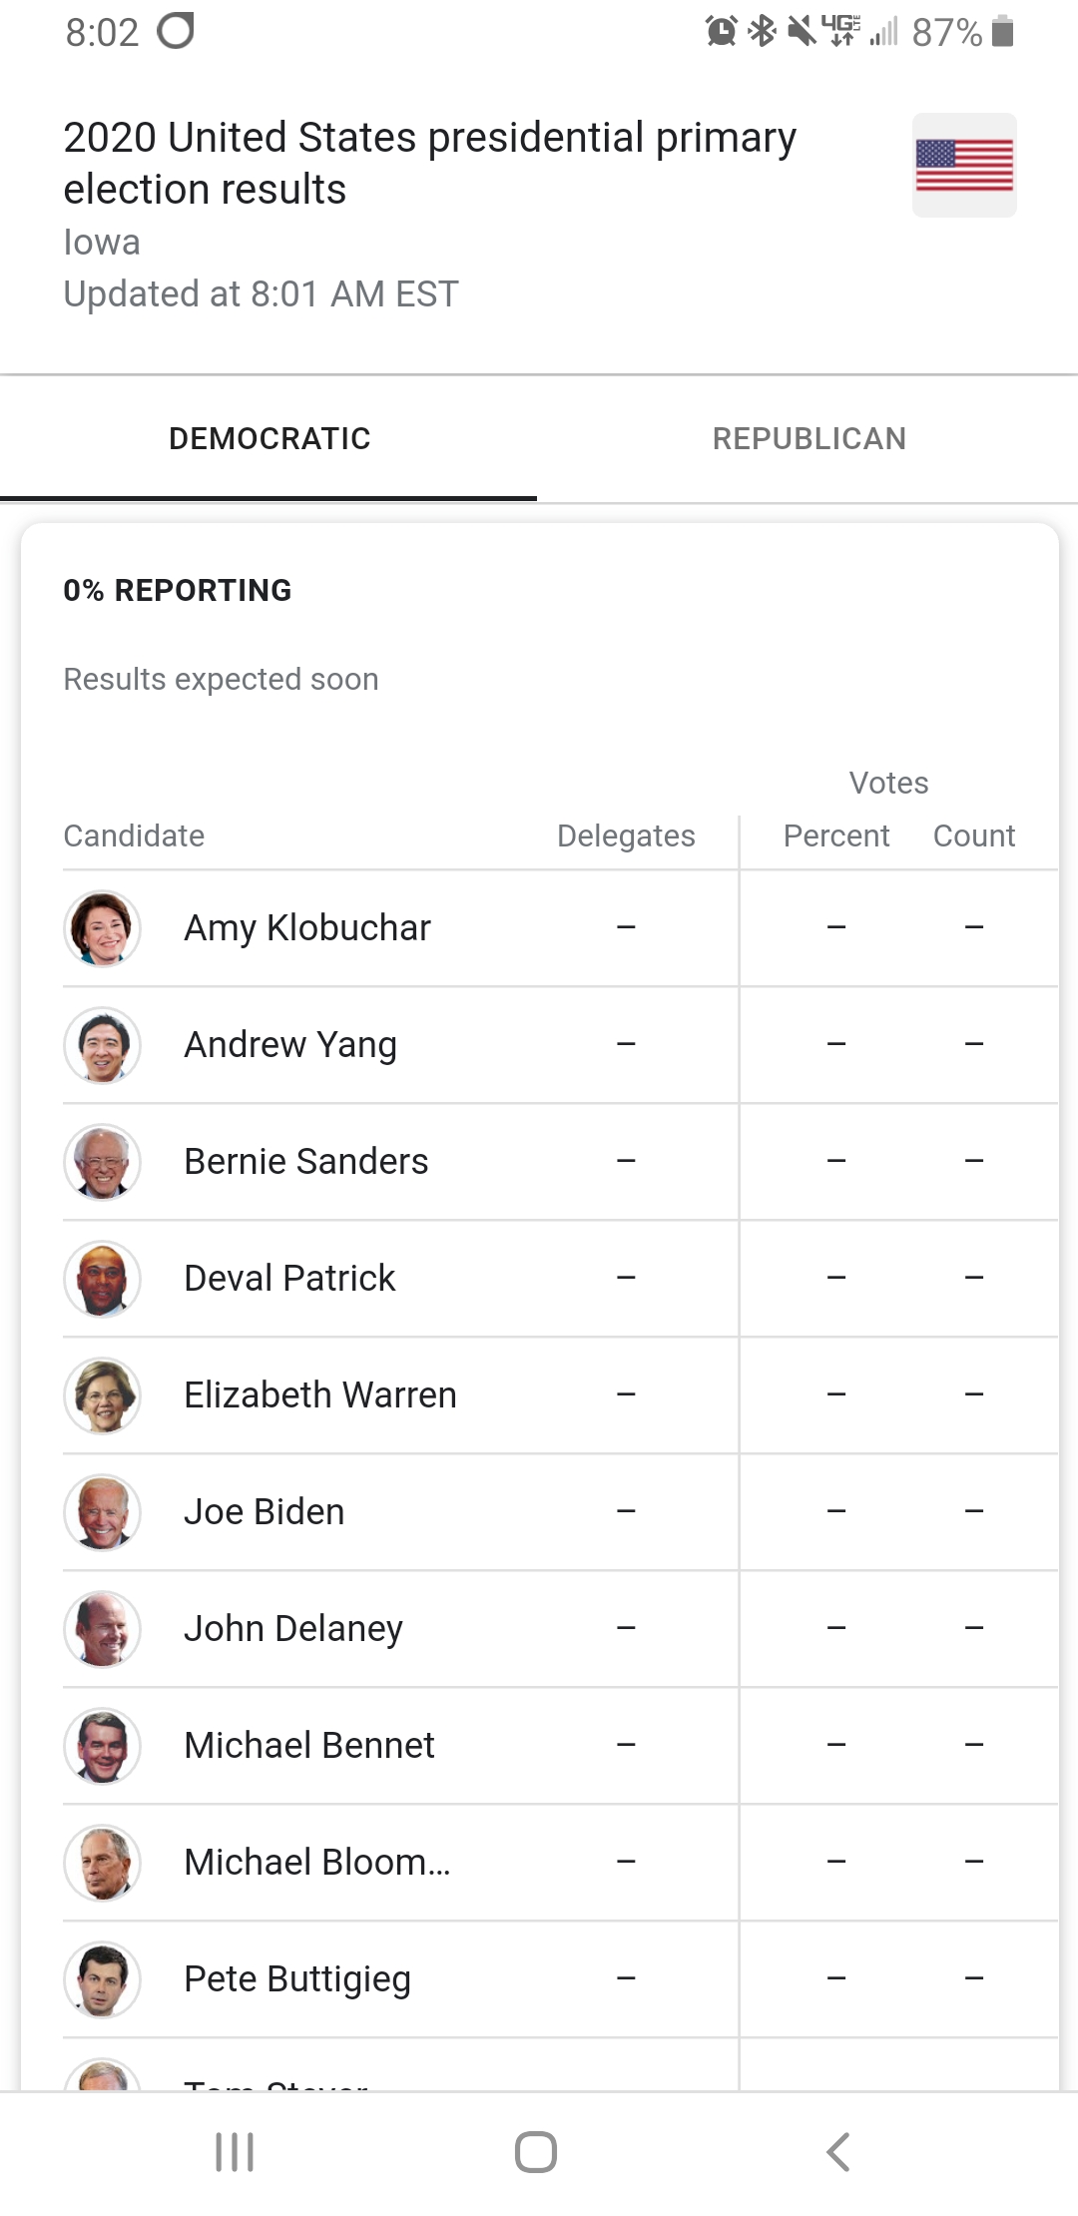Select the Democratic tab
This screenshot has width=1078, height=2216.
pyautogui.click(x=269, y=438)
